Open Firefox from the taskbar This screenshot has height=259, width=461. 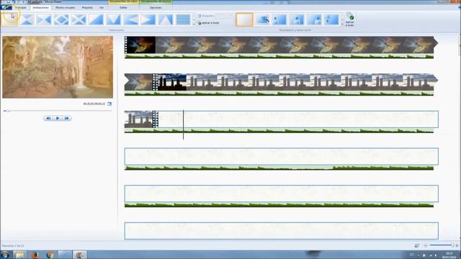tap(35, 255)
